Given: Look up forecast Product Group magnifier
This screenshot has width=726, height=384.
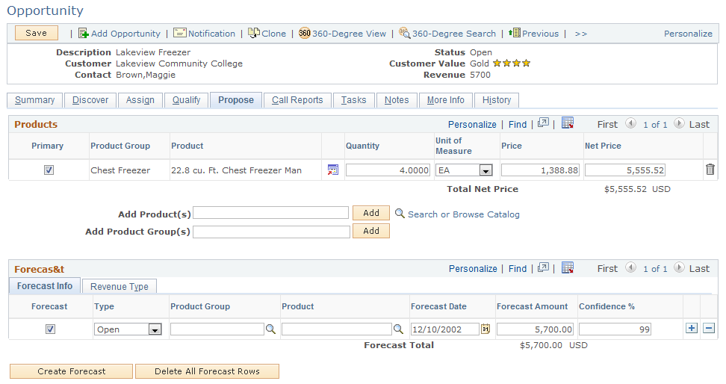Looking at the screenshot, I should click(x=271, y=329).
